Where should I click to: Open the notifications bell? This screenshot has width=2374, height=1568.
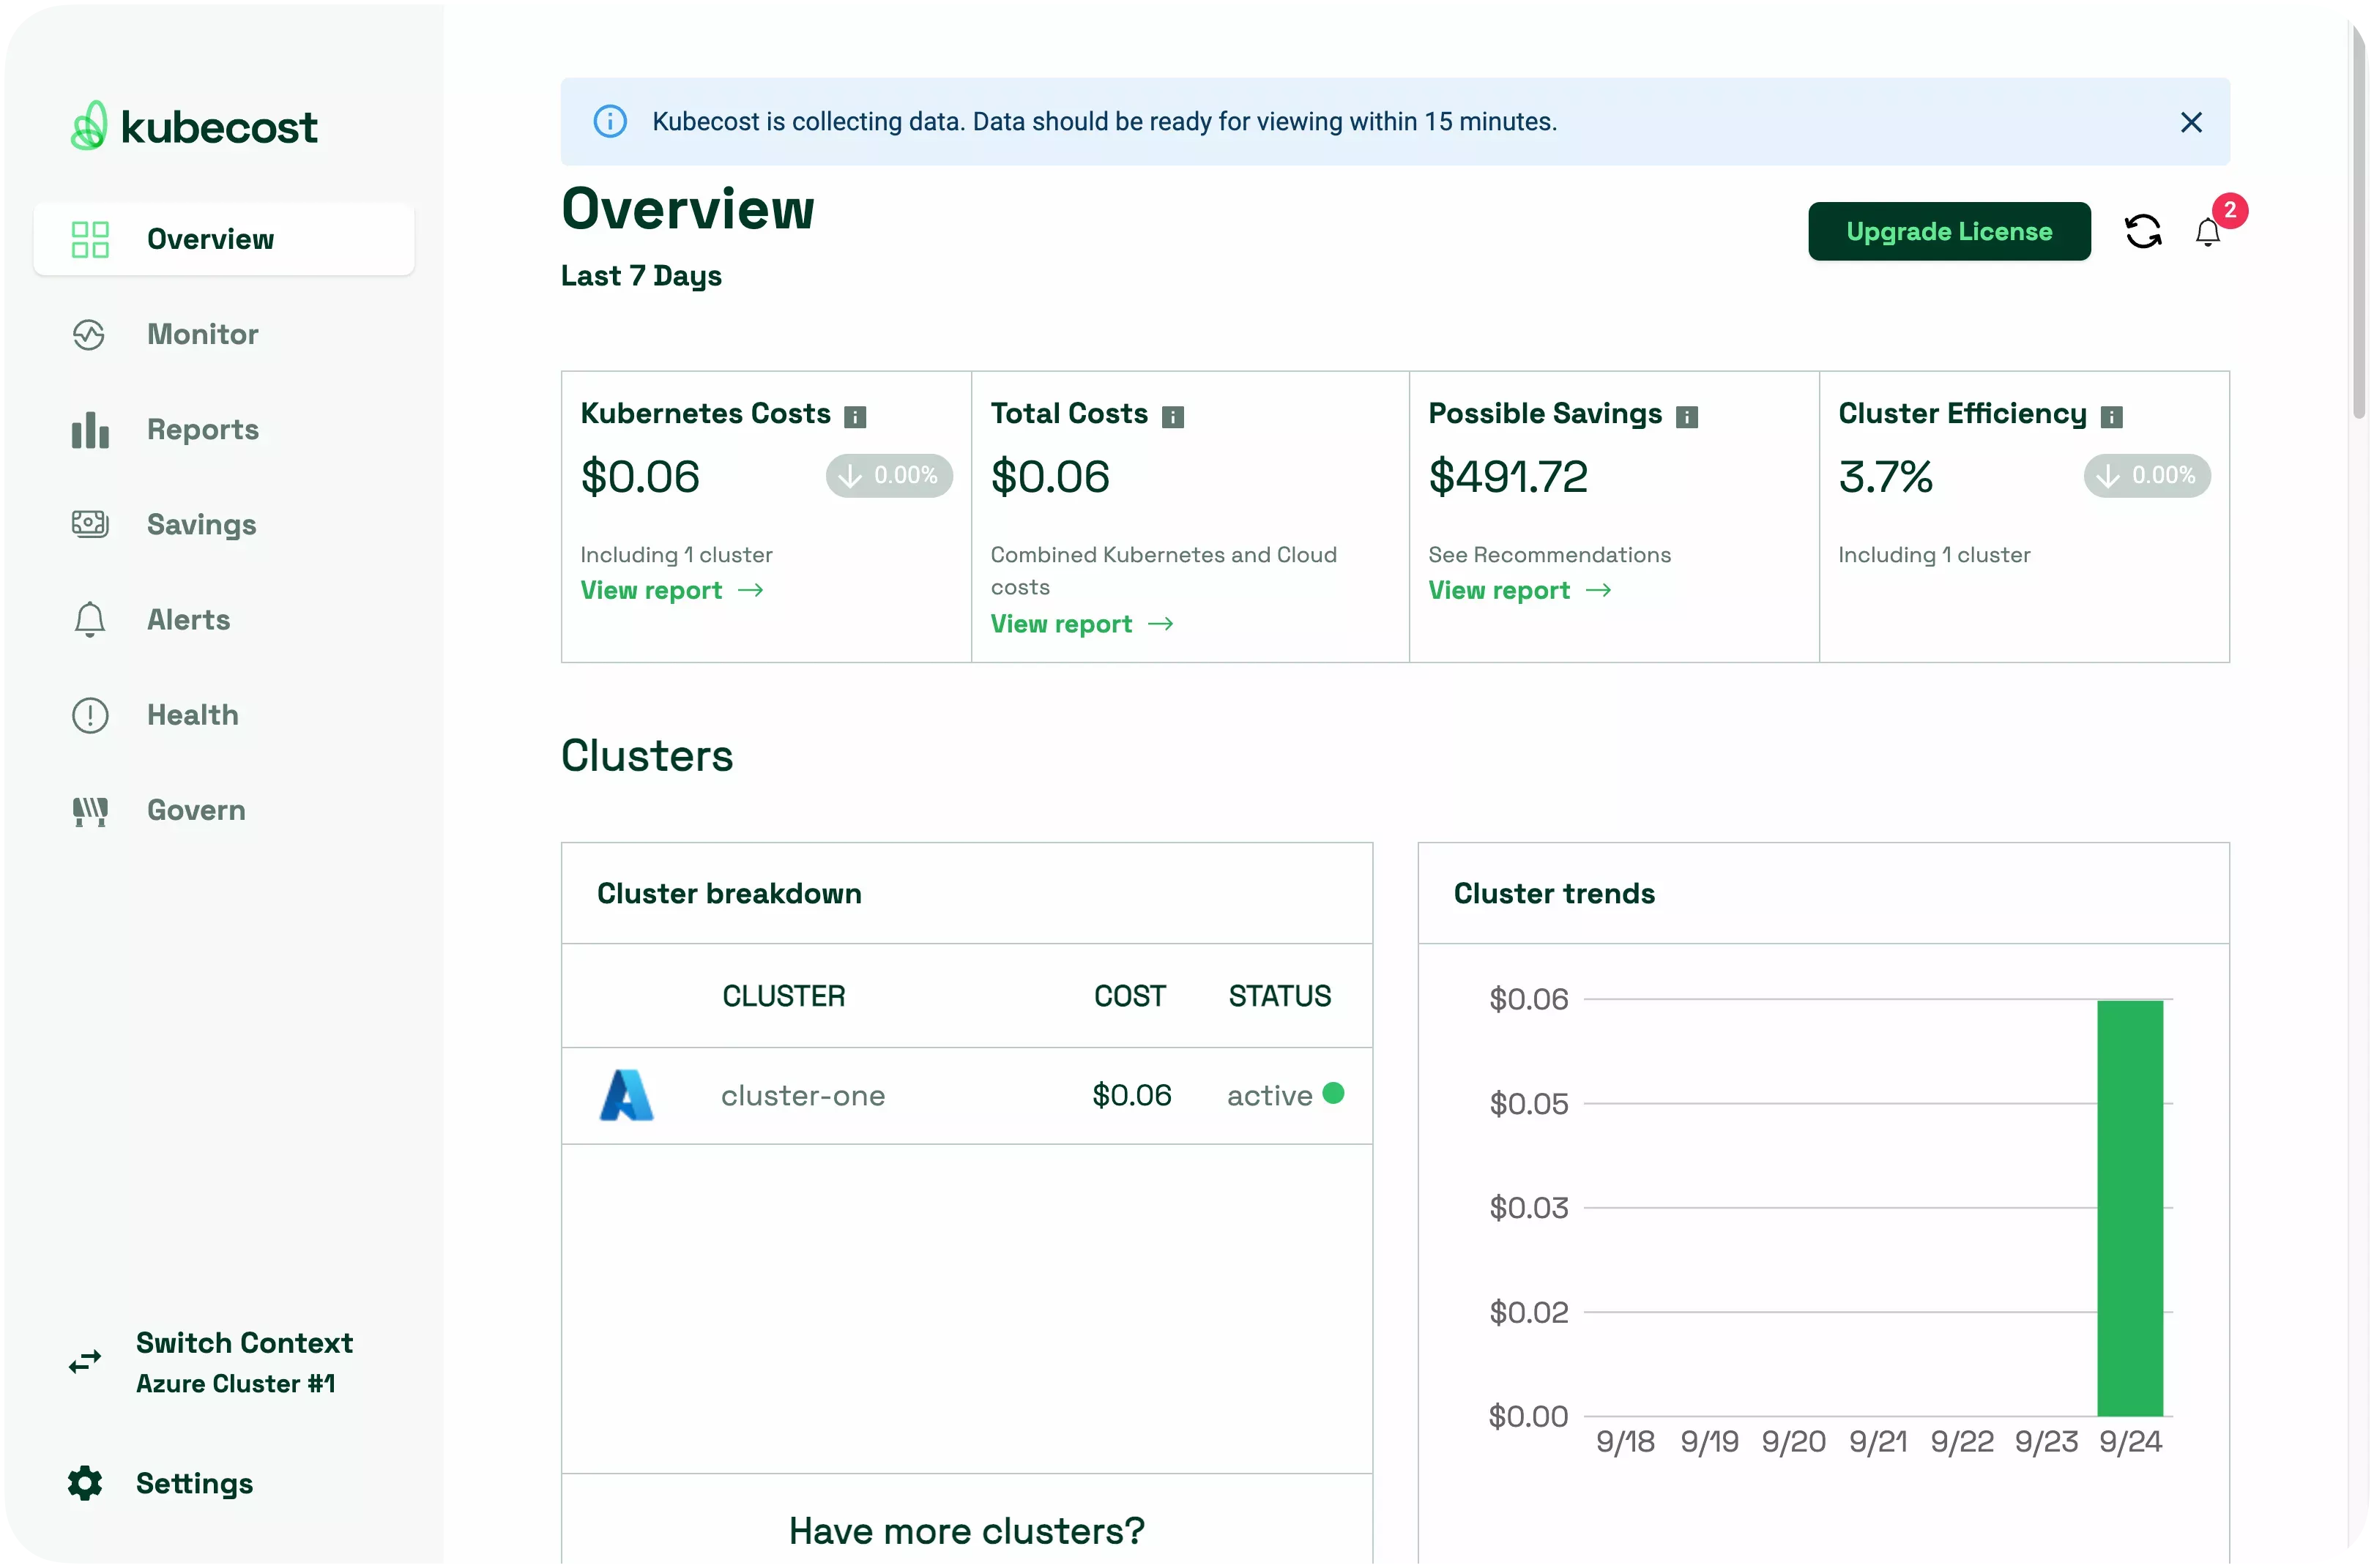(x=2208, y=233)
